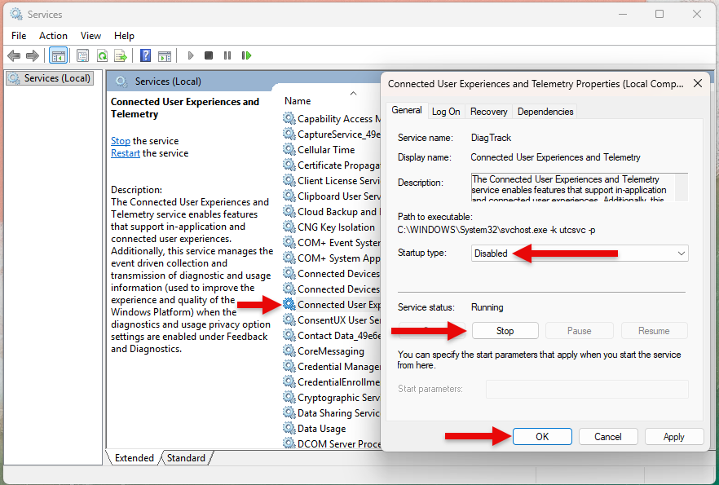Open the File menu

click(x=19, y=36)
